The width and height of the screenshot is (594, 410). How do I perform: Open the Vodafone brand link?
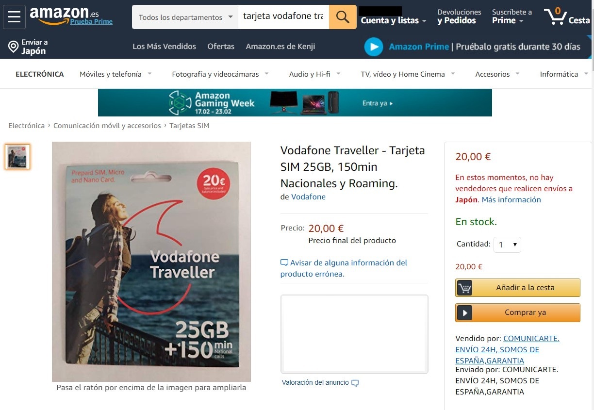[308, 197]
